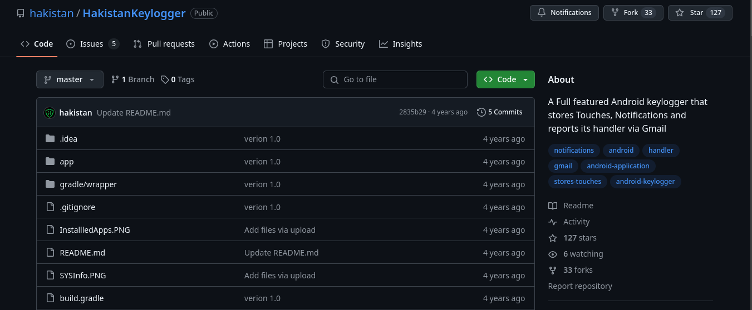Click the Notifications bell button

pyautogui.click(x=564, y=13)
